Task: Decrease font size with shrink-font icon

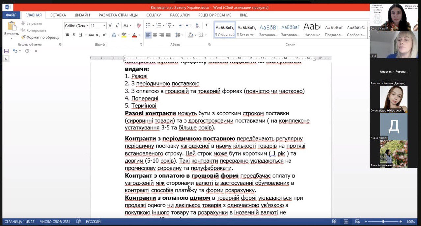Action: pos(117,25)
